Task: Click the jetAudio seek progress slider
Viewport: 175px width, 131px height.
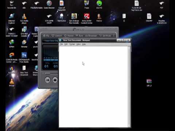Action: tap(51, 73)
